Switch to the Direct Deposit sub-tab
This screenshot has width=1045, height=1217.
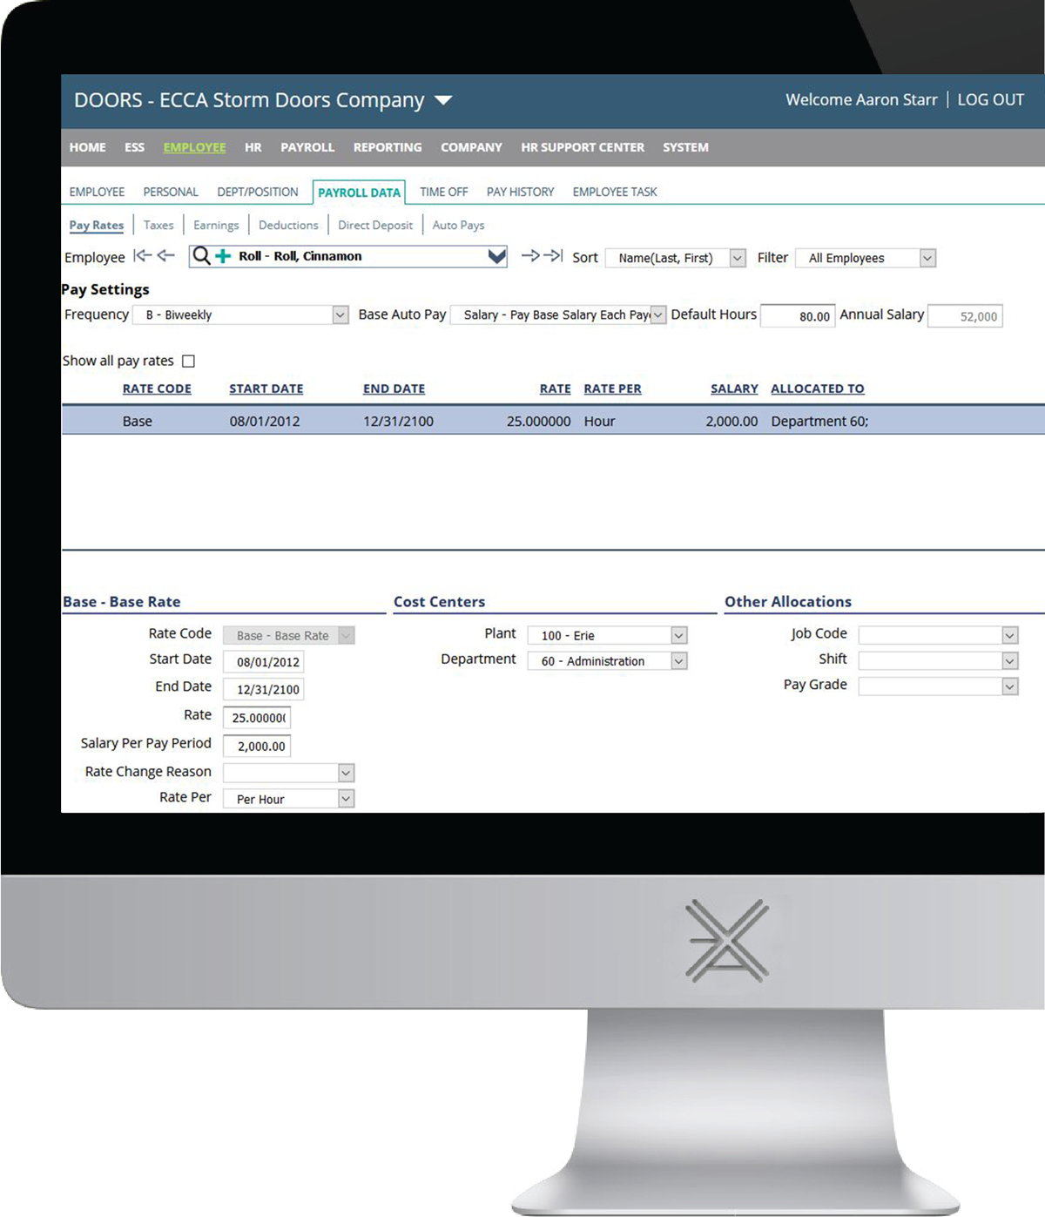tap(374, 225)
